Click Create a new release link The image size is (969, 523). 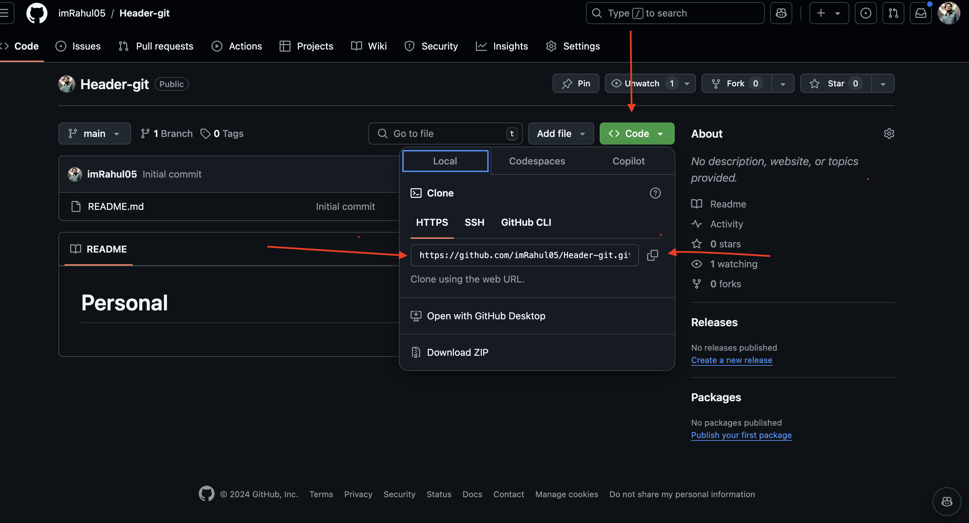tap(731, 360)
